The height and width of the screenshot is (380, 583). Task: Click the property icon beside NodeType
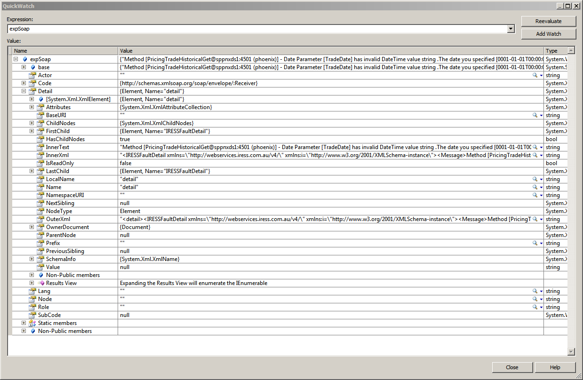[x=40, y=211]
